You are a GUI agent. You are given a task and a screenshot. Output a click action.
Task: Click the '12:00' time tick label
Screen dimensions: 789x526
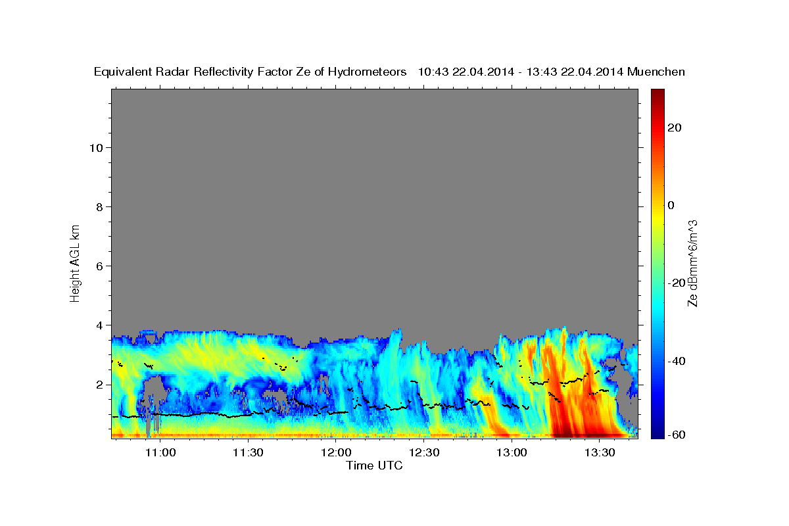[x=336, y=453]
